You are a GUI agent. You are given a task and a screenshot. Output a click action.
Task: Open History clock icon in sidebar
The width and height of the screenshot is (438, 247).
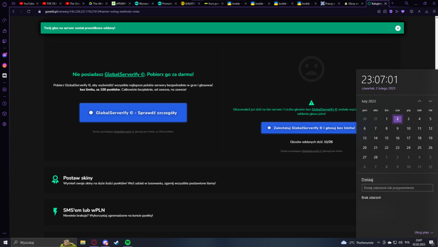4,103
